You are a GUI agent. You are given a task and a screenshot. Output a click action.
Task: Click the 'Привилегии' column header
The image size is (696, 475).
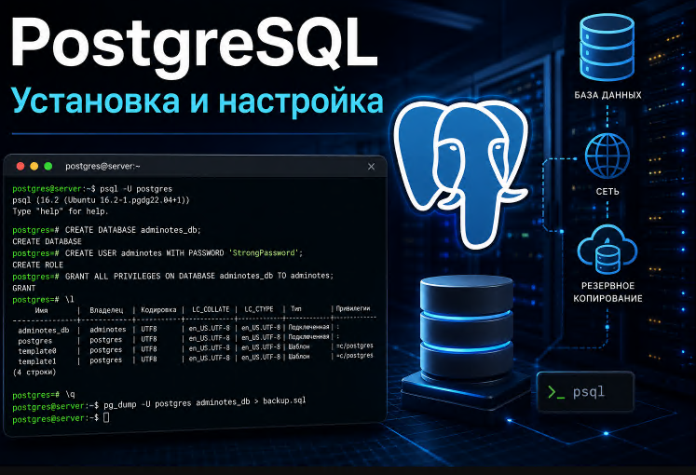(353, 308)
